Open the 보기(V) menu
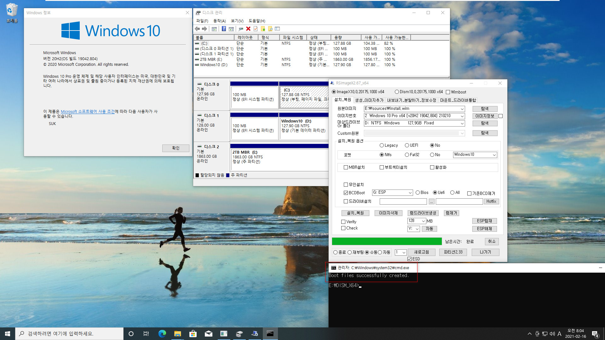The height and width of the screenshot is (340, 605). point(237,21)
